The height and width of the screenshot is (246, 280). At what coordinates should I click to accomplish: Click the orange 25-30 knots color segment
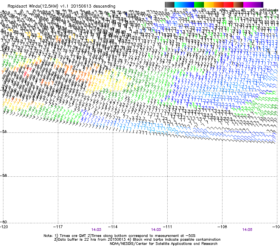[x=219, y=5]
